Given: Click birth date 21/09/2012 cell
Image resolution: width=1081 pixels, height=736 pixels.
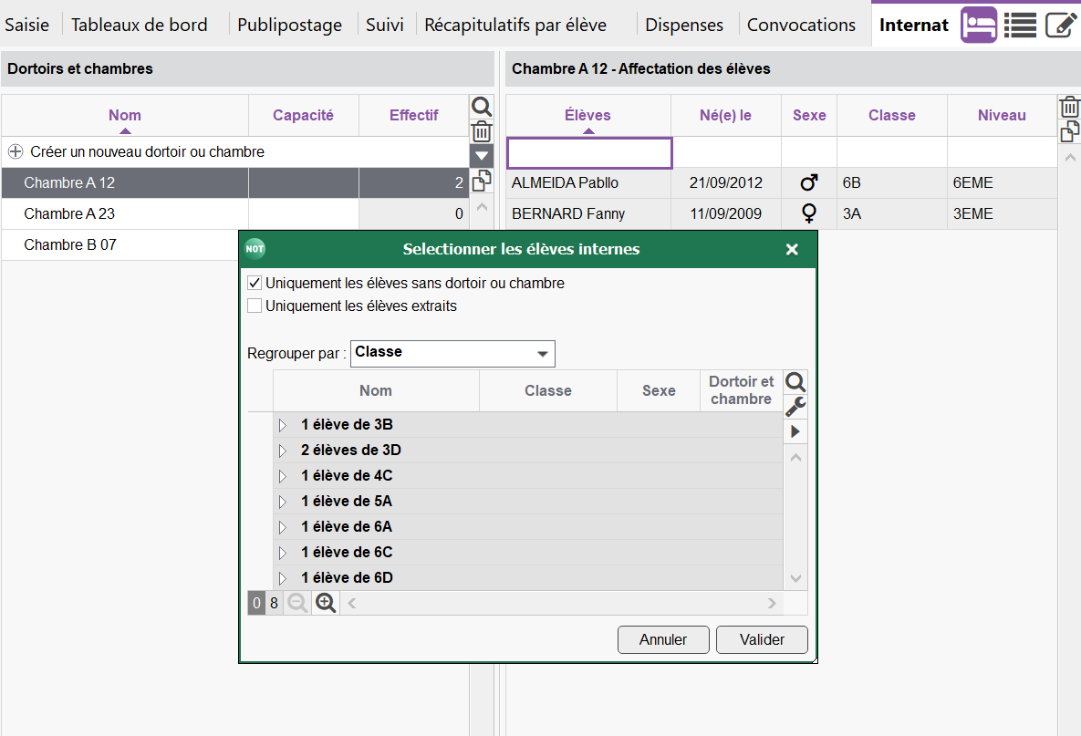Looking at the screenshot, I should pyautogui.click(x=726, y=182).
